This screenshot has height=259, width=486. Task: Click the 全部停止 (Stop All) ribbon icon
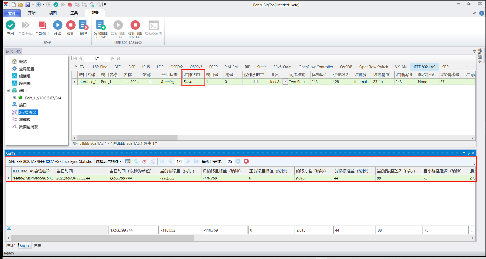(42, 25)
